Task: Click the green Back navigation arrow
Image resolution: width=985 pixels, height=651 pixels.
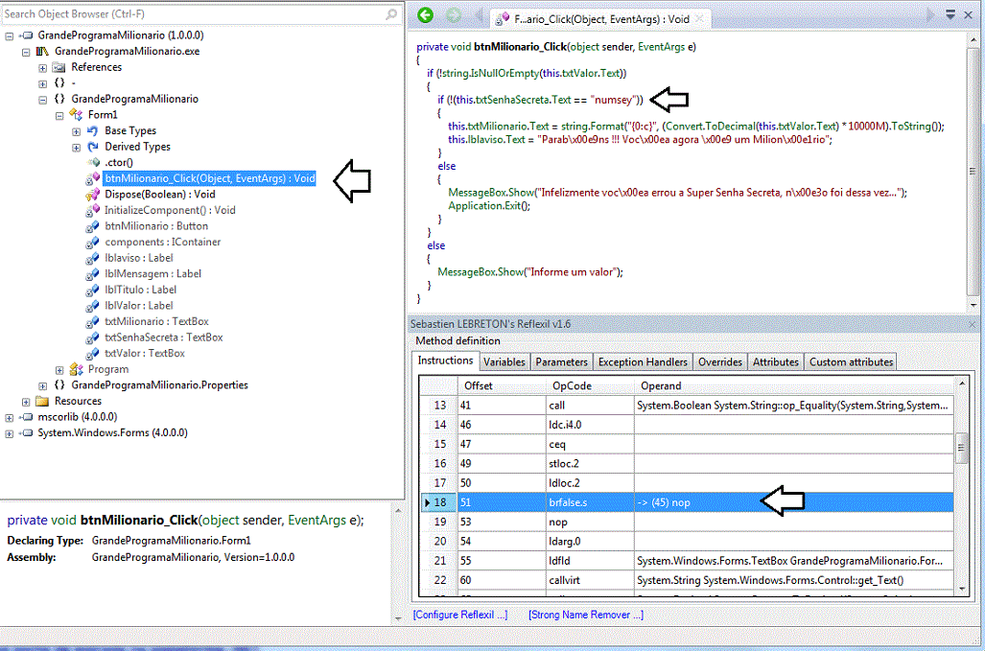Action: coord(425,15)
